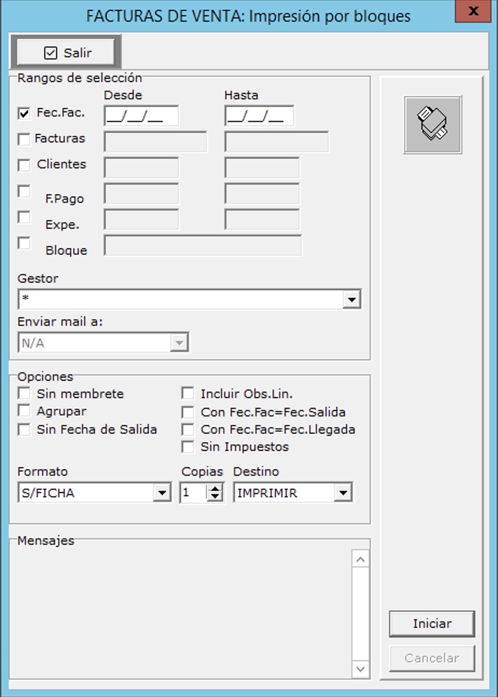Open the Destino IMPRIMIR dropdown

pyautogui.click(x=342, y=493)
